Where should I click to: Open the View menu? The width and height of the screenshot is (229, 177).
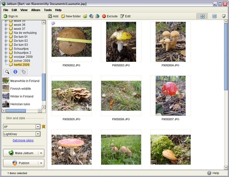tap(24, 10)
